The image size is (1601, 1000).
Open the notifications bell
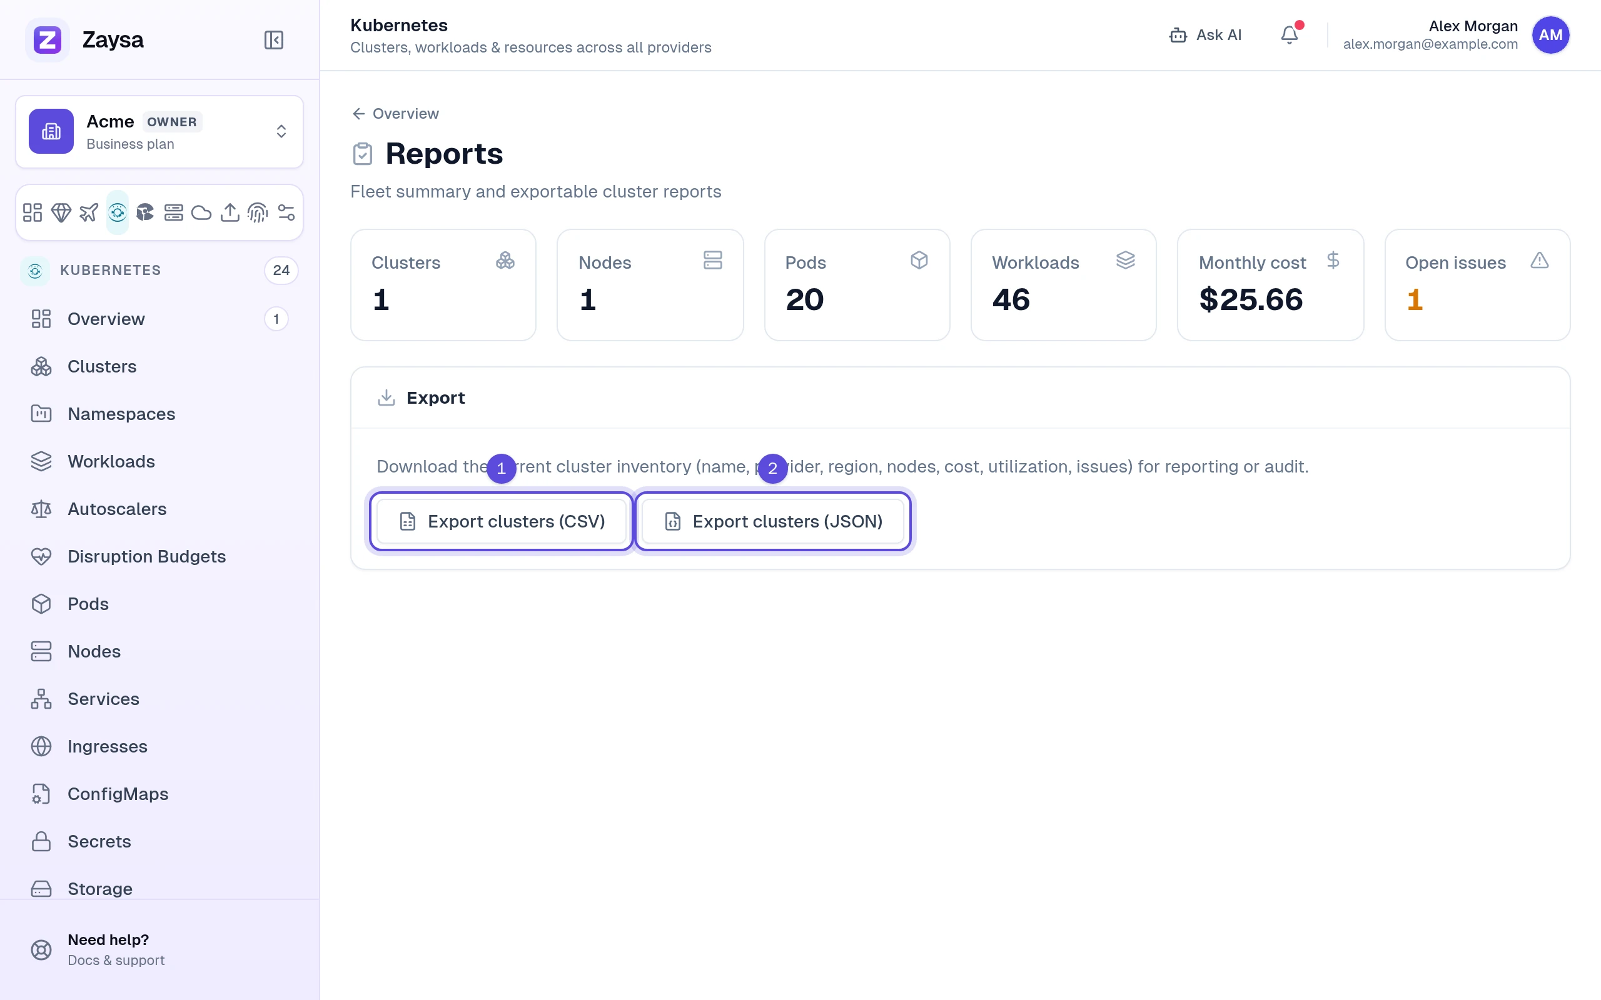pos(1290,34)
